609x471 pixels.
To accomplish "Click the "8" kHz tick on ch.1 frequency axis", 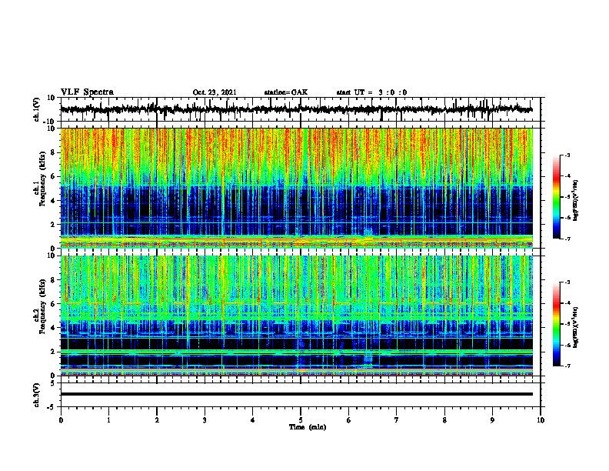I will pos(53,152).
